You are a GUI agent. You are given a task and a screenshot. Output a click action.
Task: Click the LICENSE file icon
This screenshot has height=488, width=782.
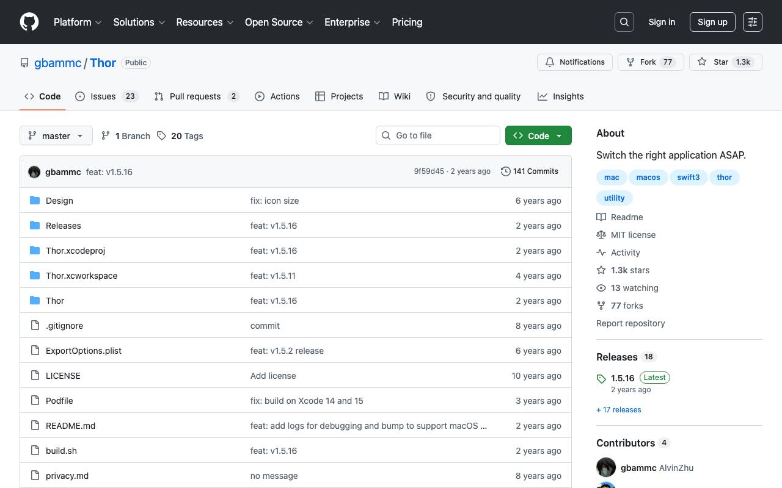tap(35, 376)
